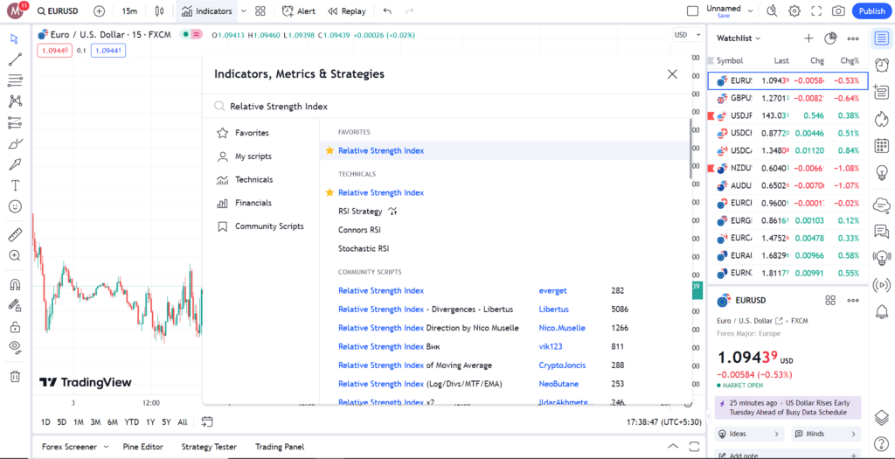
Task: Click the Publish button
Action: point(871,11)
